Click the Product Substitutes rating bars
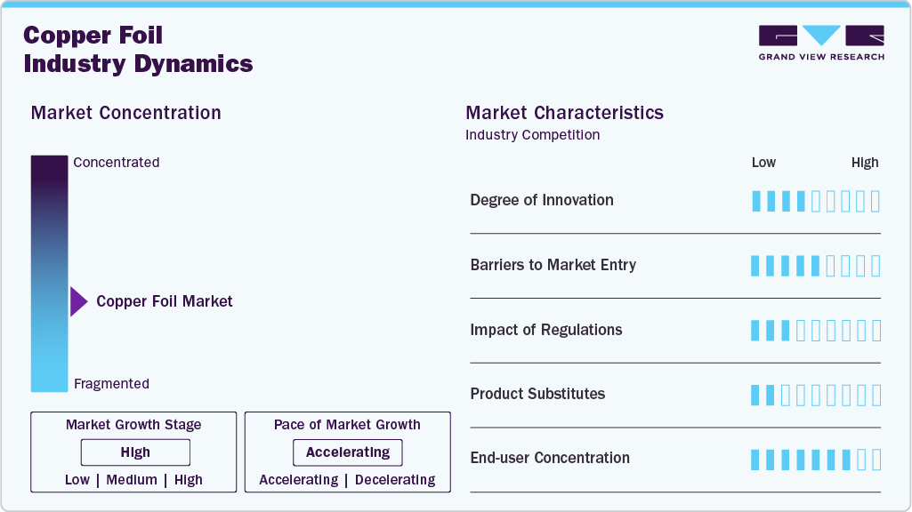The width and height of the screenshot is (912, 512). click(x=815, y=395)
